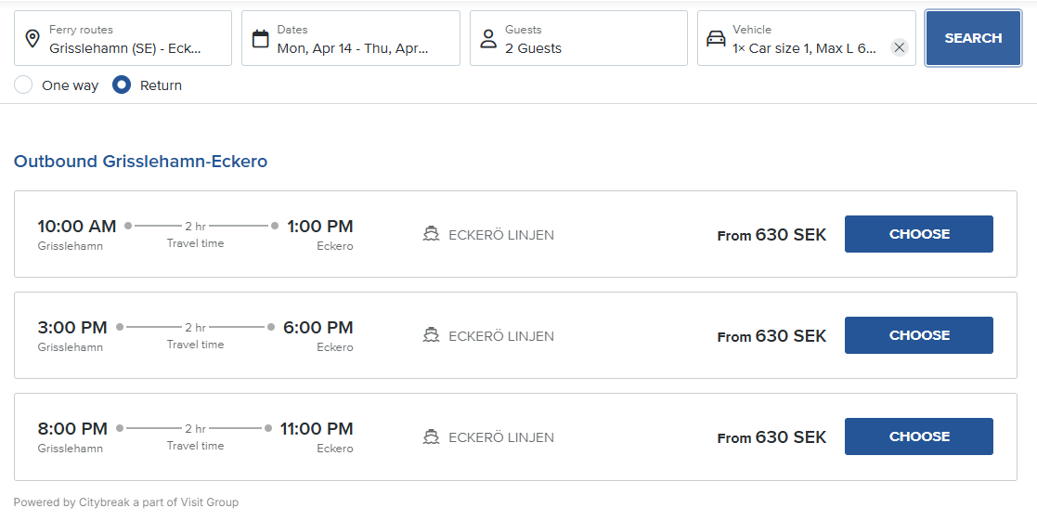Viewport: 1037px width, 521px height.
Task: Click the location pin icon in Ferry routes
Action: pyautogui.click(x=32, y=38)
